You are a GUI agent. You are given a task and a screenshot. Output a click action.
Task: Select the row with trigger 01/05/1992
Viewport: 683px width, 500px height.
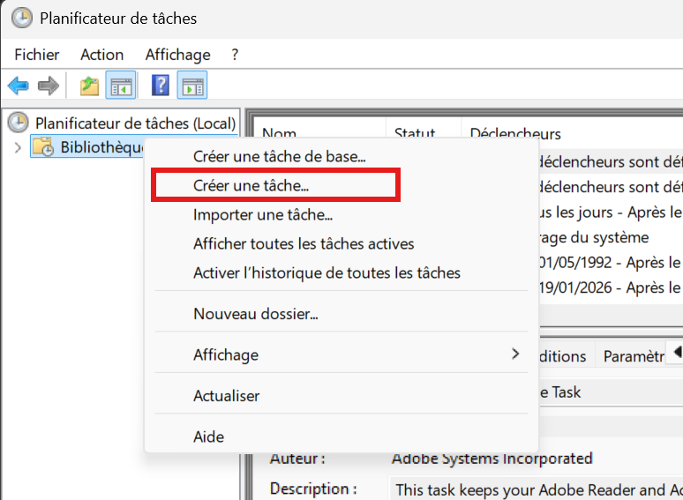tap(611, 263)
